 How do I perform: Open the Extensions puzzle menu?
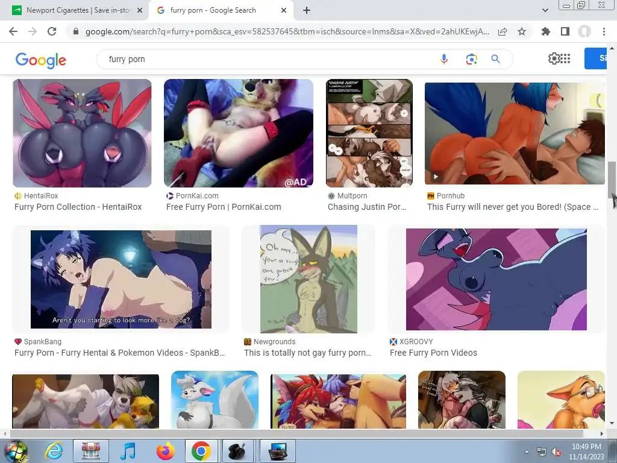click(x=546, y=31)
